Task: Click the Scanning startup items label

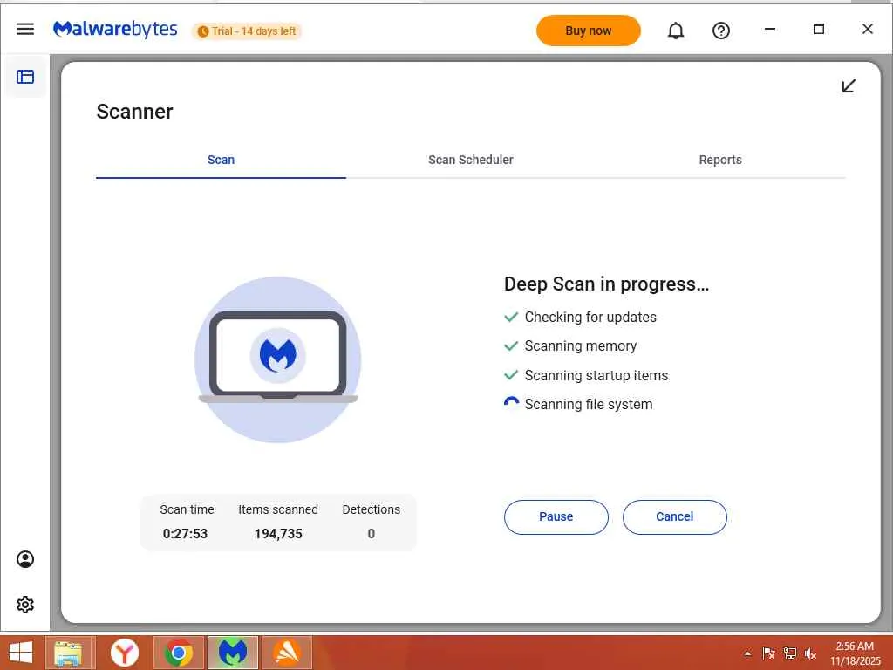Action: pyautogui.click(x=596, y=375)
